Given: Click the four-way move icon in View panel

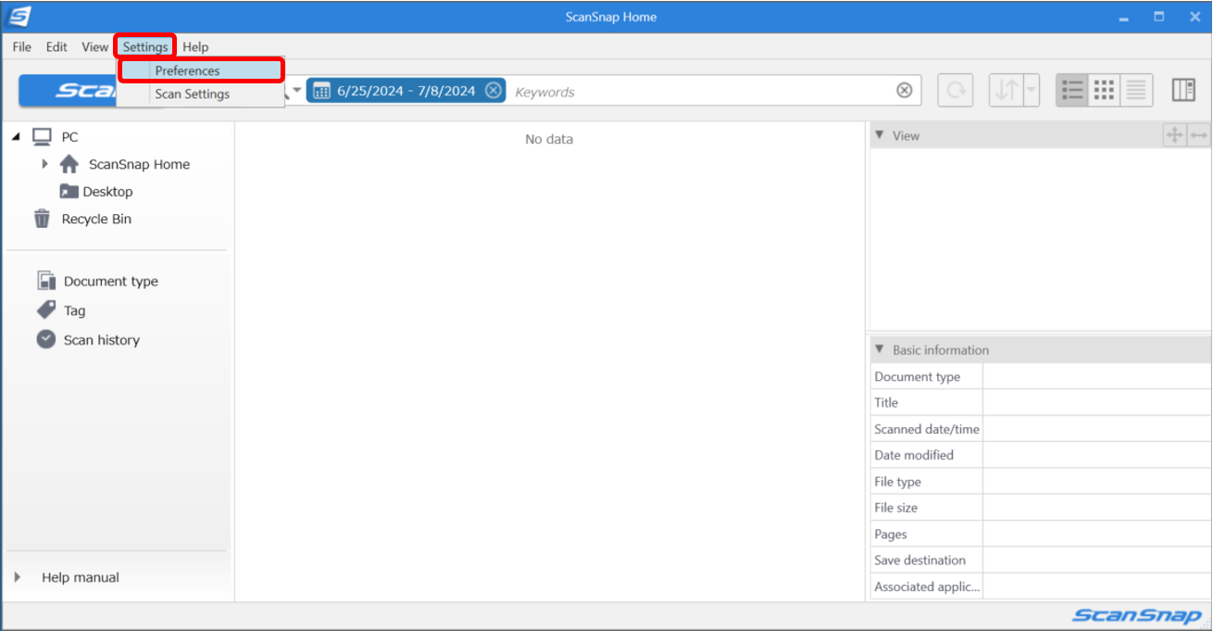Looking at the screenshot, I should (x=1174, y=135).
